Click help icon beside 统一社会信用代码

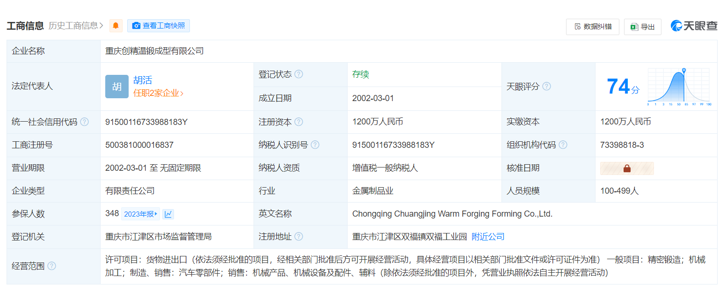[x=84, y=122]
